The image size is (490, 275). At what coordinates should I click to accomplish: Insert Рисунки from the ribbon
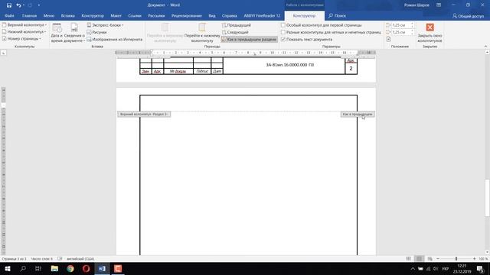pos(97,32)
